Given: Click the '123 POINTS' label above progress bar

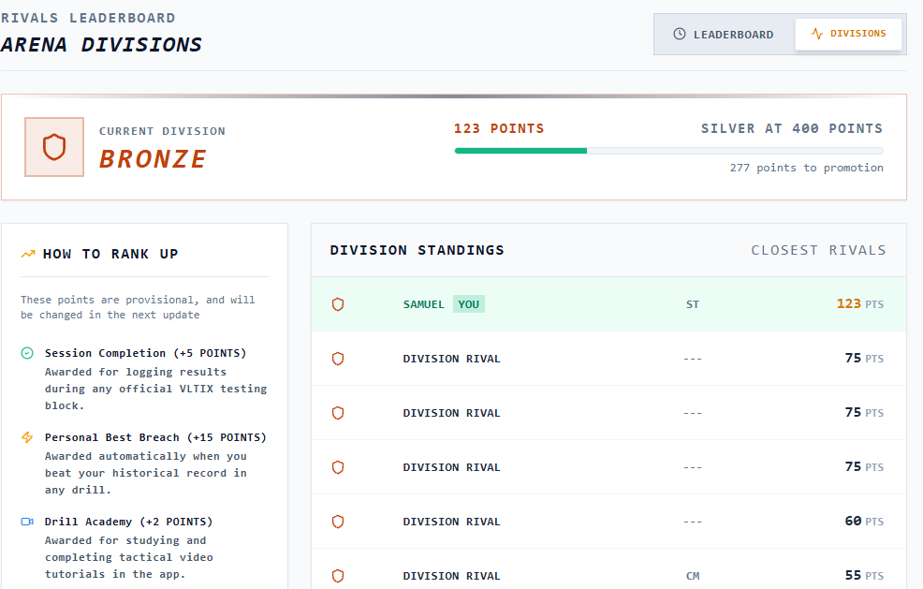Looking at the screenshot, I should click(x=499, y=128).
